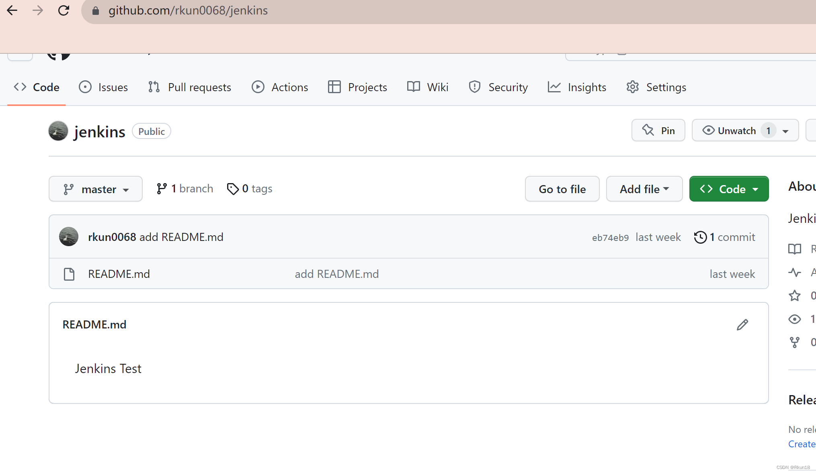Open the Insights tab
Screen dimensions: 816x473
(x=577, y=87)
